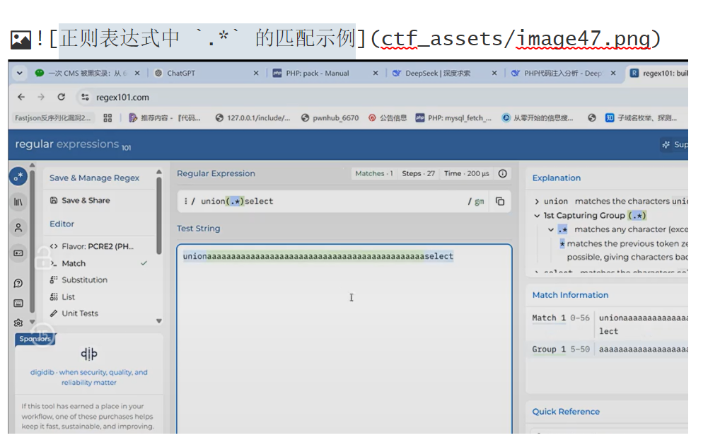Open match info circle icon
The image size is (720, 445).
click(x=503, y=173)
